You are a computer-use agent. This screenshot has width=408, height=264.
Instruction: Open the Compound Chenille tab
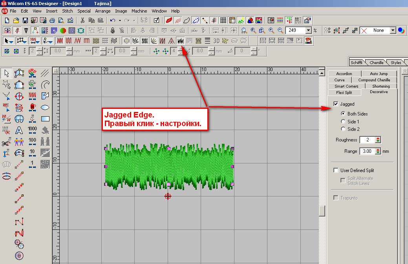[x=374, y=80]
